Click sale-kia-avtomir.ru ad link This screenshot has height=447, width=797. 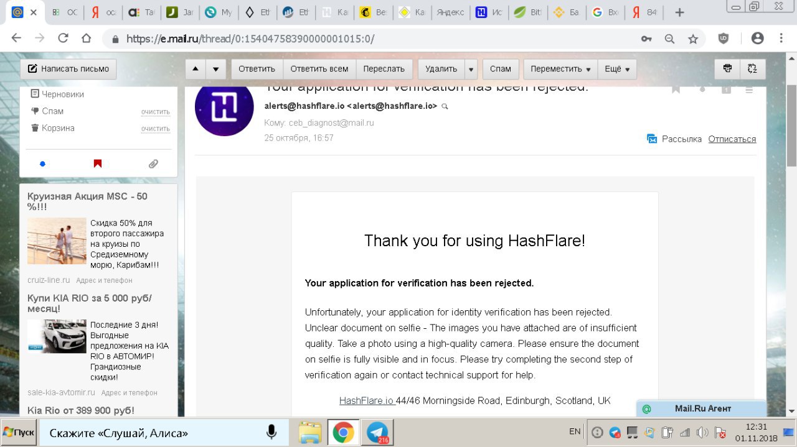point(61,392)
